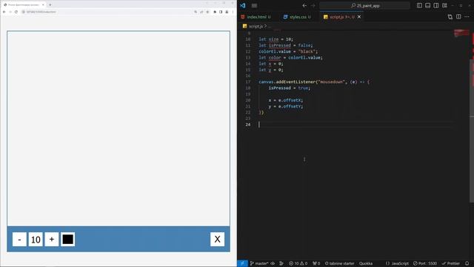The width and height of the screenshot is (474, 267).
Task: Click errors and warnings count in status bar
Action: click(298, 263)
